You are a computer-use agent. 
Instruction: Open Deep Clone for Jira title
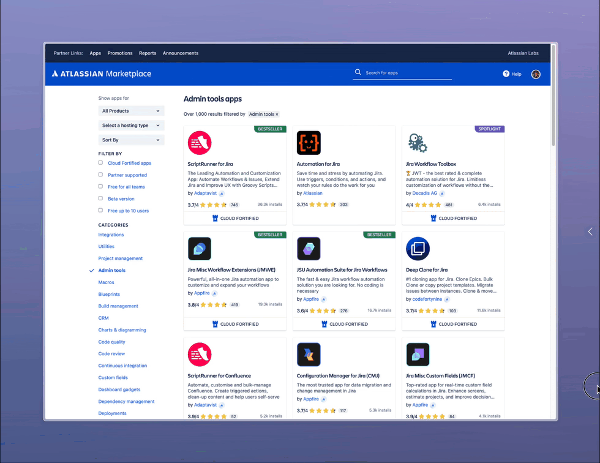(427, 270)
